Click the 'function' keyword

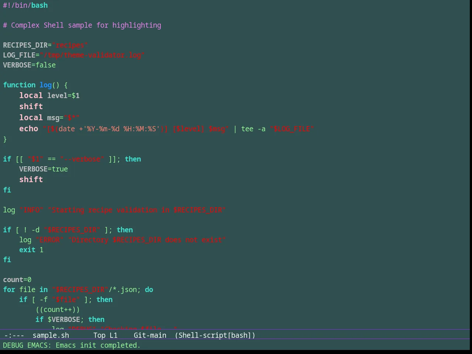pyautogui.click(x=19, y=85)
